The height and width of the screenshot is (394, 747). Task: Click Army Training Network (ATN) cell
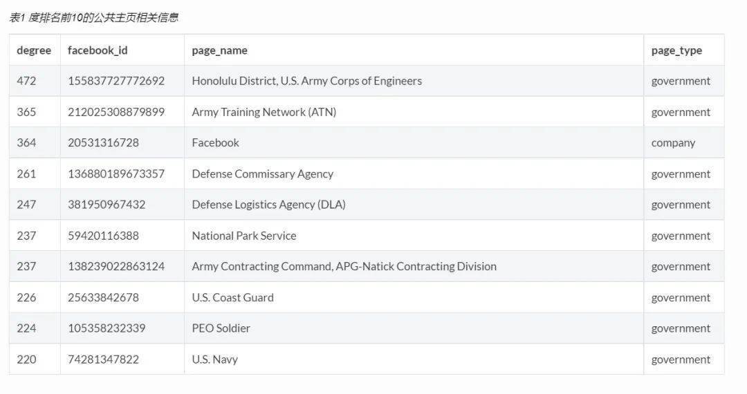click(x=264, y=112)
